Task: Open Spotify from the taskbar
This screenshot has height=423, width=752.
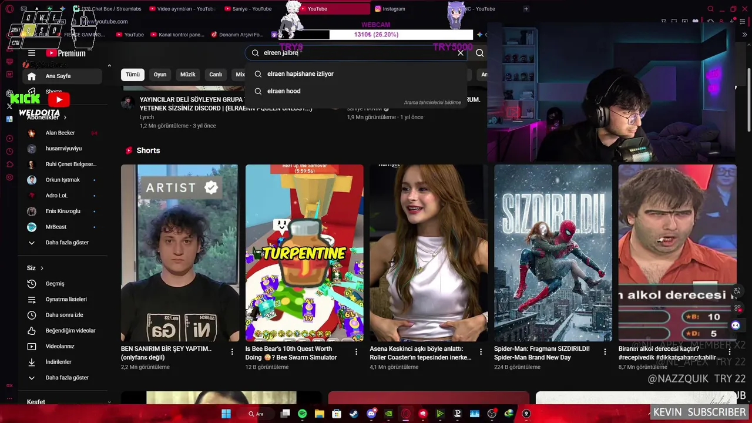Action: coord(302,414)
